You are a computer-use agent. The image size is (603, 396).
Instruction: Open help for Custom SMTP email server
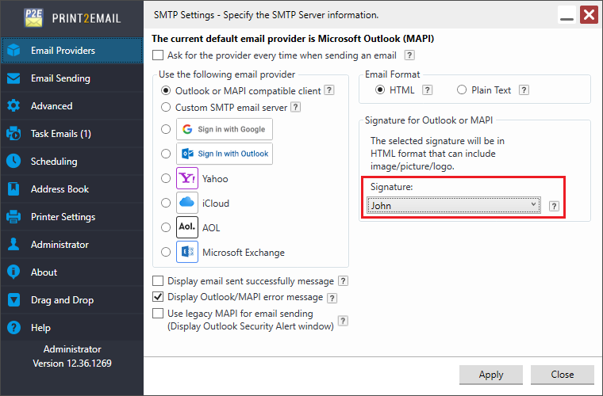(295, 107)
